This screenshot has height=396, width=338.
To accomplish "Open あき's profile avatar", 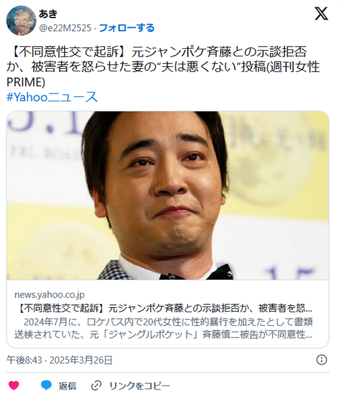I will [21, 21].
